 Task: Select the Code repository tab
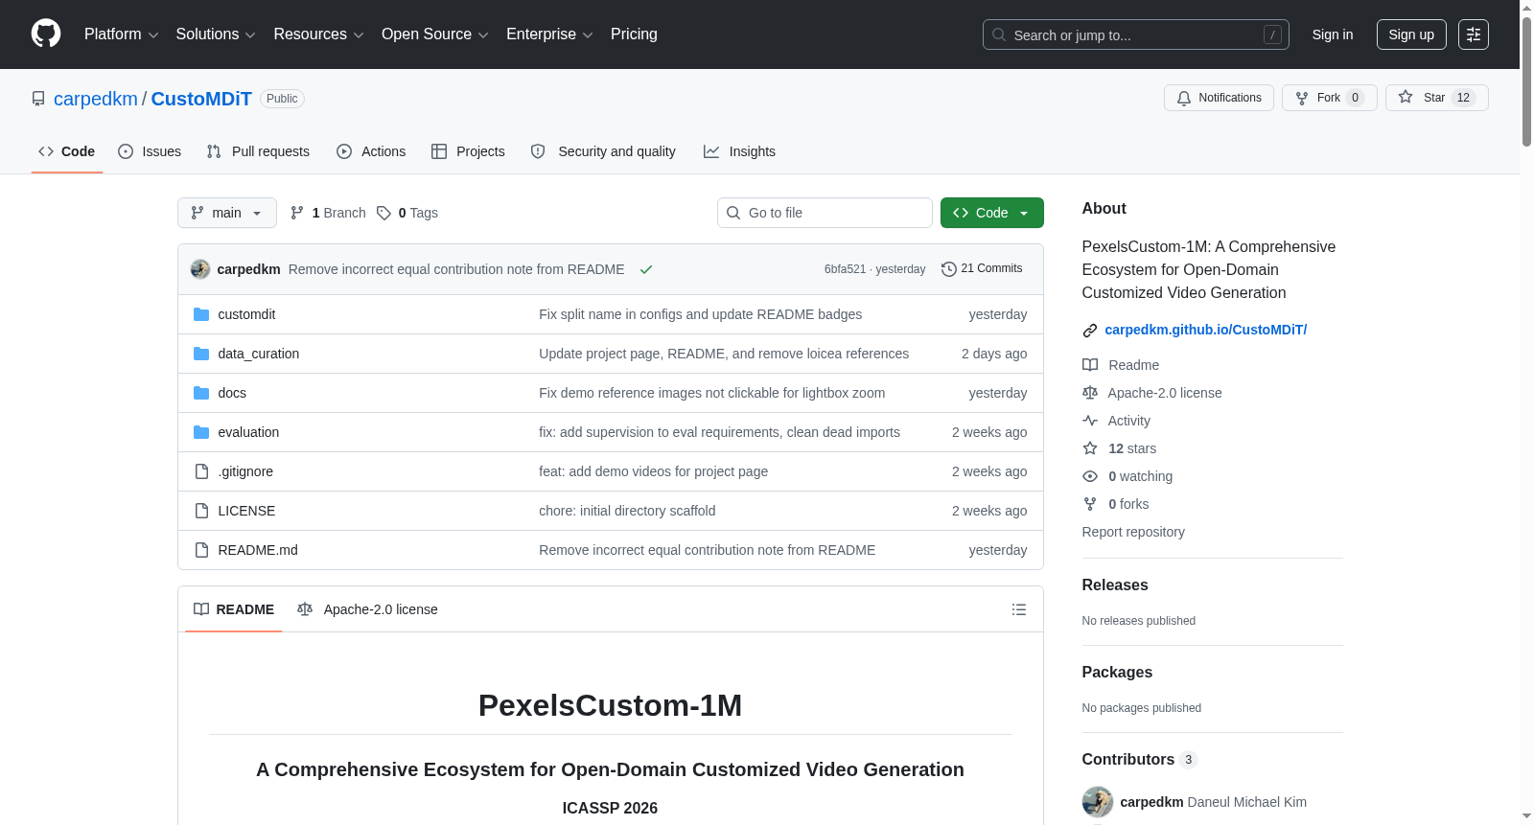point(67,151)
